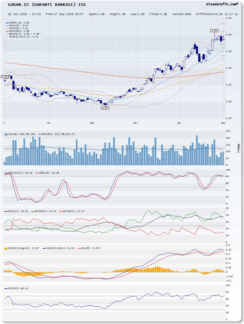This screenshot has height=324, width=244.
Task: Click the -0.05 value on MACD axis
Action: pos(229,276)
